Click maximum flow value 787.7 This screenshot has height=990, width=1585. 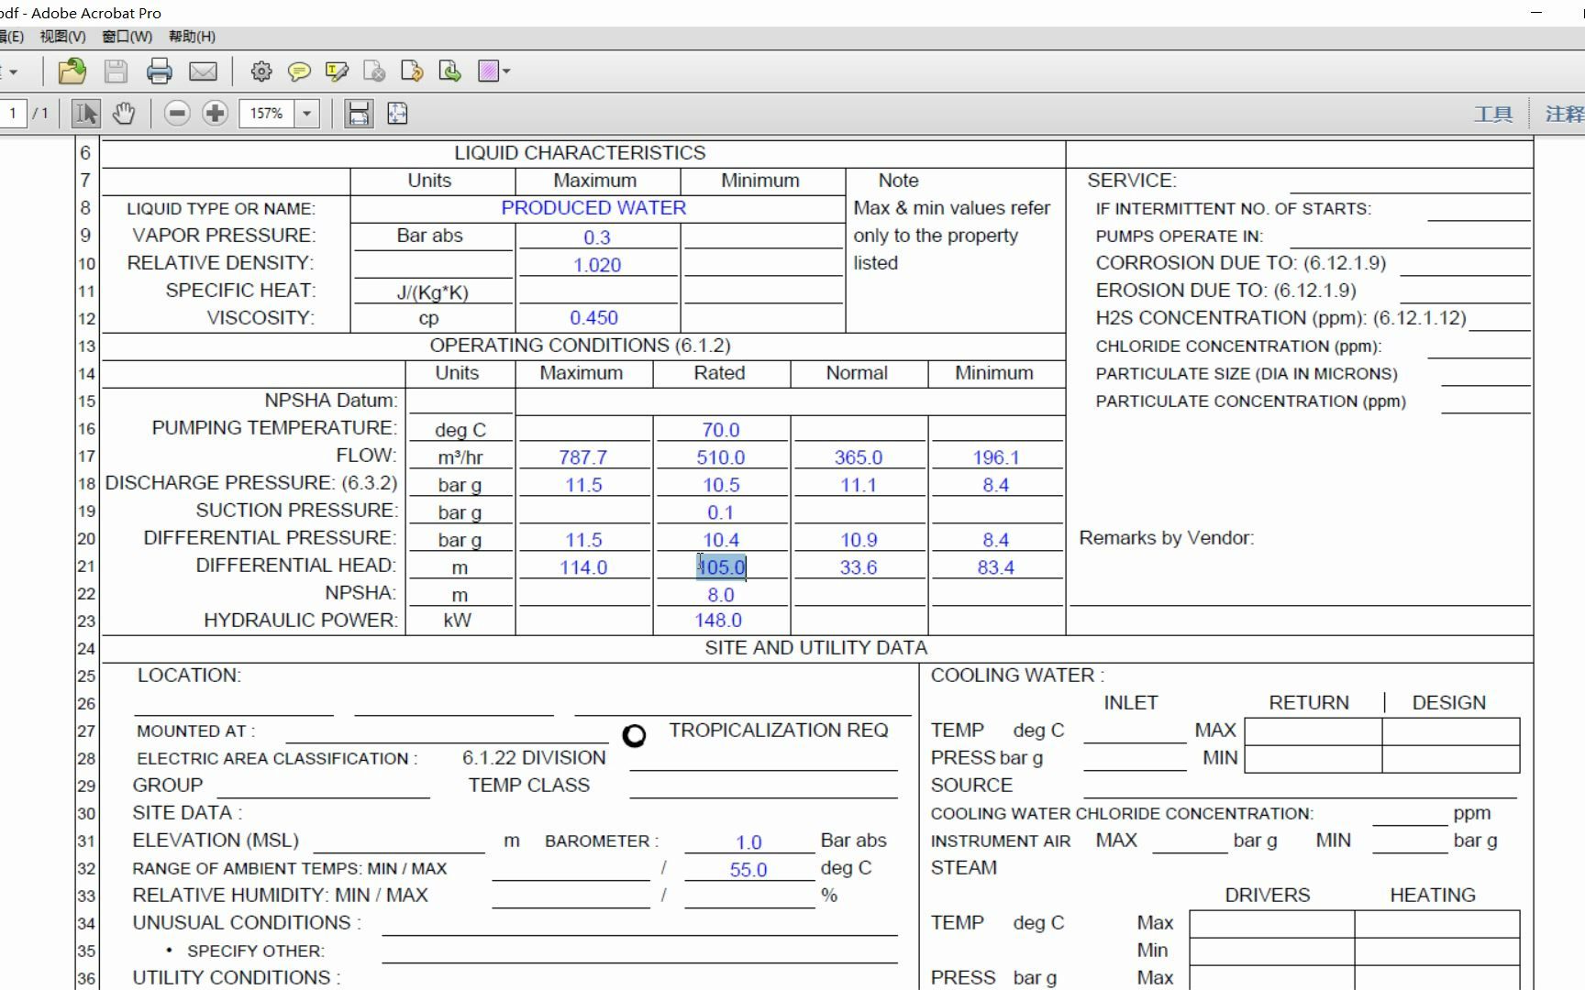coord(583,457)
